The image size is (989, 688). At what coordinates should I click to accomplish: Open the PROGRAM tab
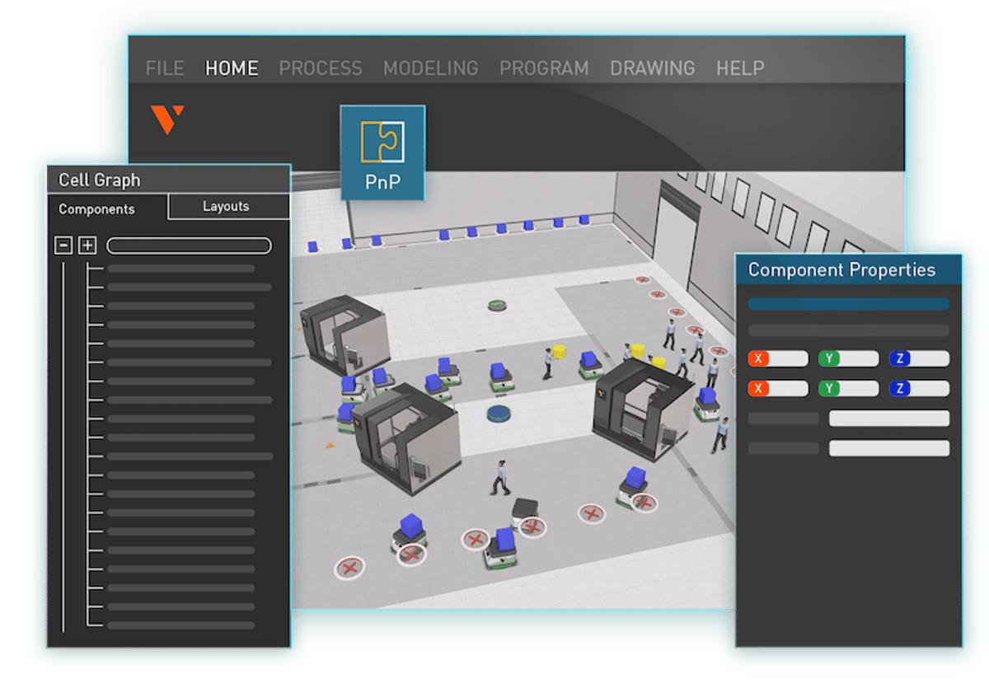point(544,68)
